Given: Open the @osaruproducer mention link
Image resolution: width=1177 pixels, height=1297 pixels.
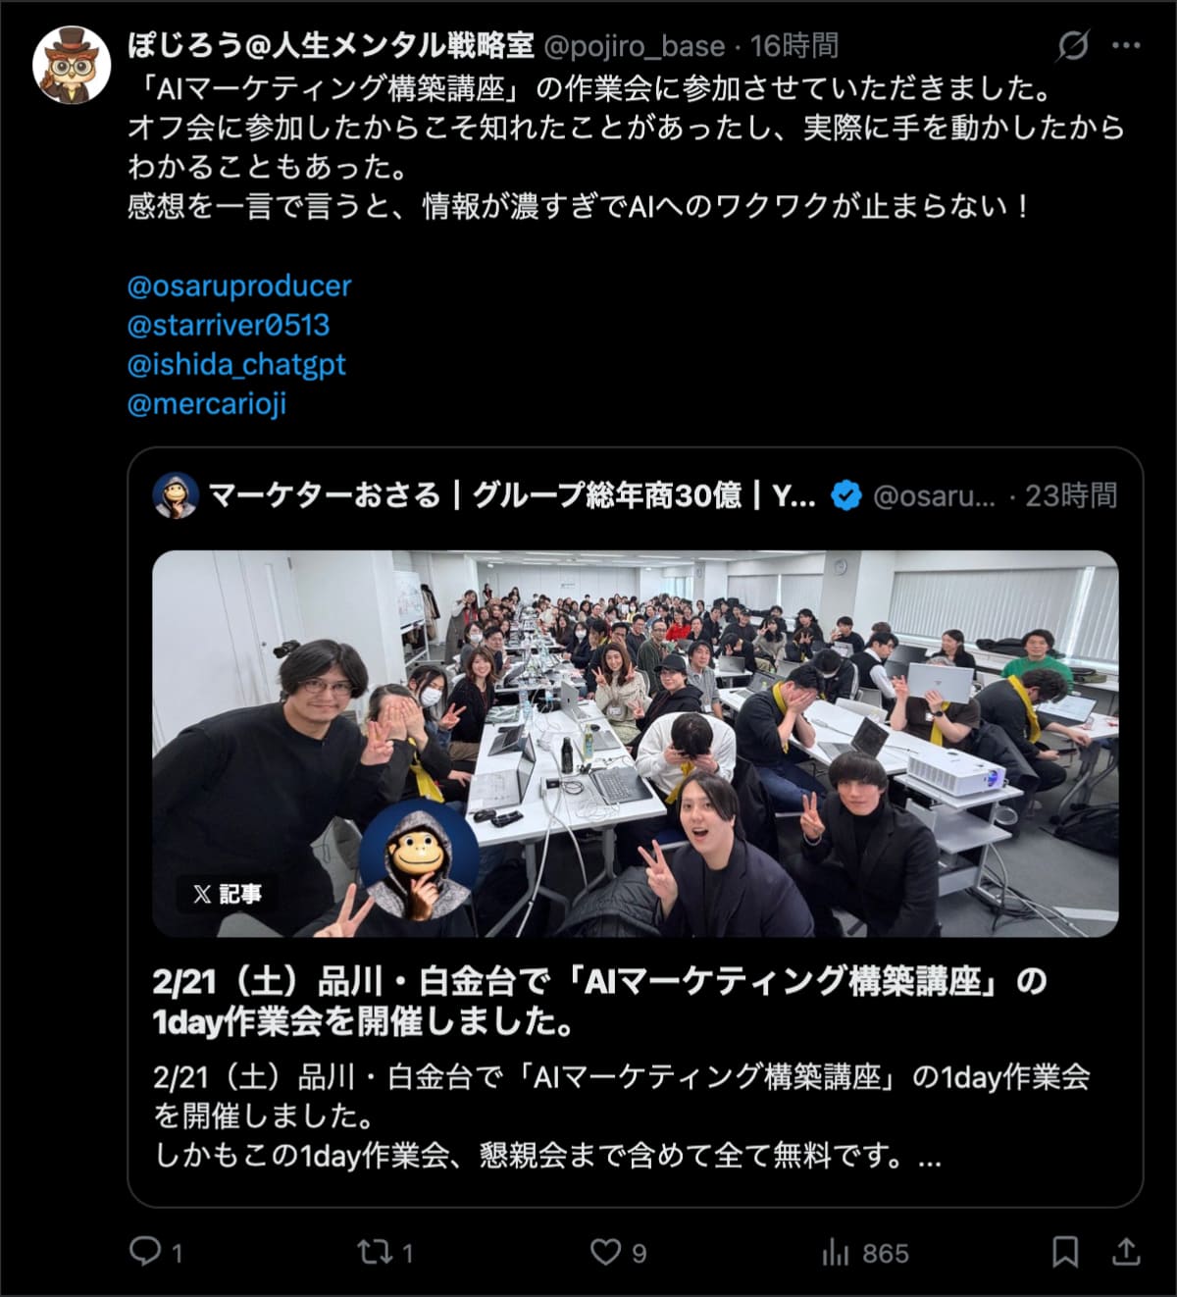Looking at the screenshot, I should click(239, 285).
